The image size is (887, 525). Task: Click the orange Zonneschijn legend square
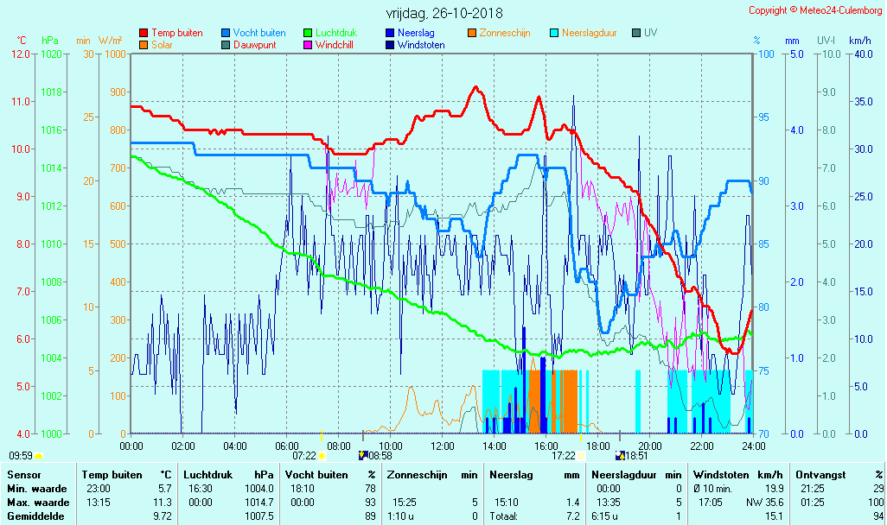click(x=472, y=33)
